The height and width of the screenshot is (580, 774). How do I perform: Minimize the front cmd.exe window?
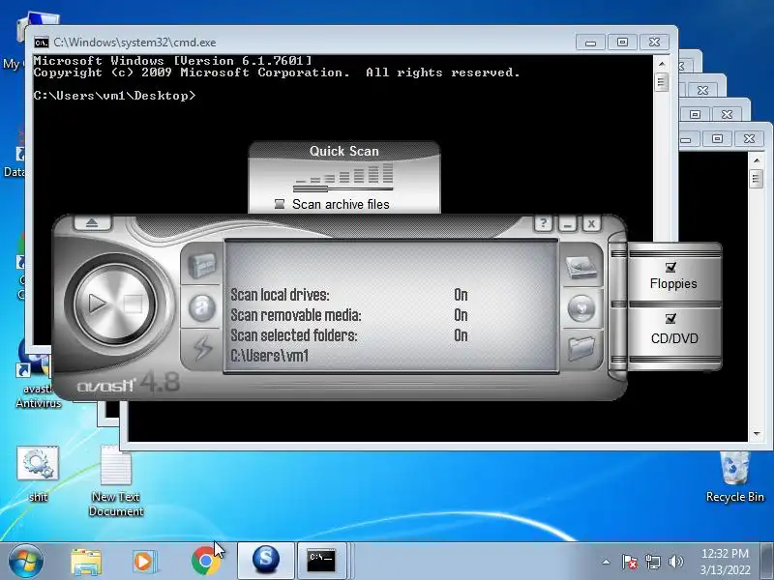[x=591, y=42]
